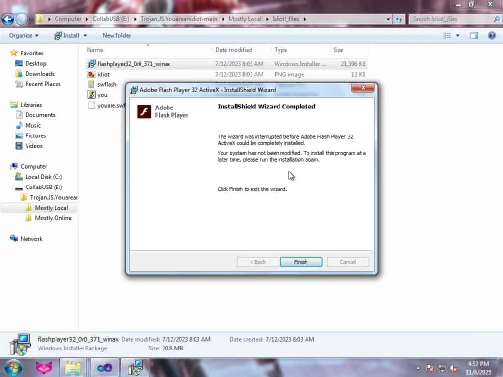503x377 pixels.
Task: Expand the arrow after the Computer breadcrumb
Action: click(x=87, y=19)
